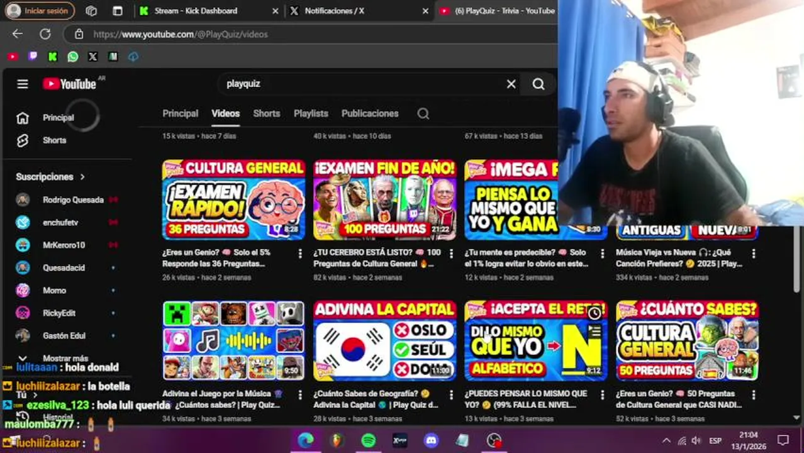804x453 pixels.
Task: Open the tab actions icon
Action: (x=118, y=11)
